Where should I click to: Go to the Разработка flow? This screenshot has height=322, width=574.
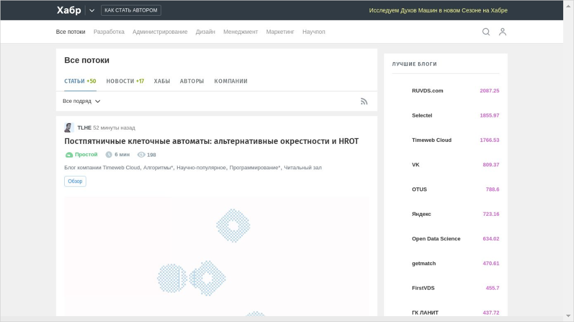109,32
